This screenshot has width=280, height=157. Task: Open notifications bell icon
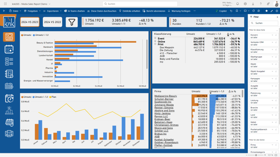click(x=237, y=4)
